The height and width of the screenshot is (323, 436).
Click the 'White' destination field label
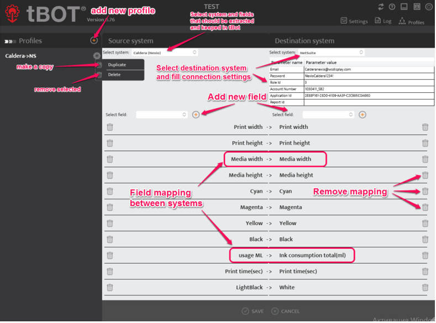click(287, 288)
